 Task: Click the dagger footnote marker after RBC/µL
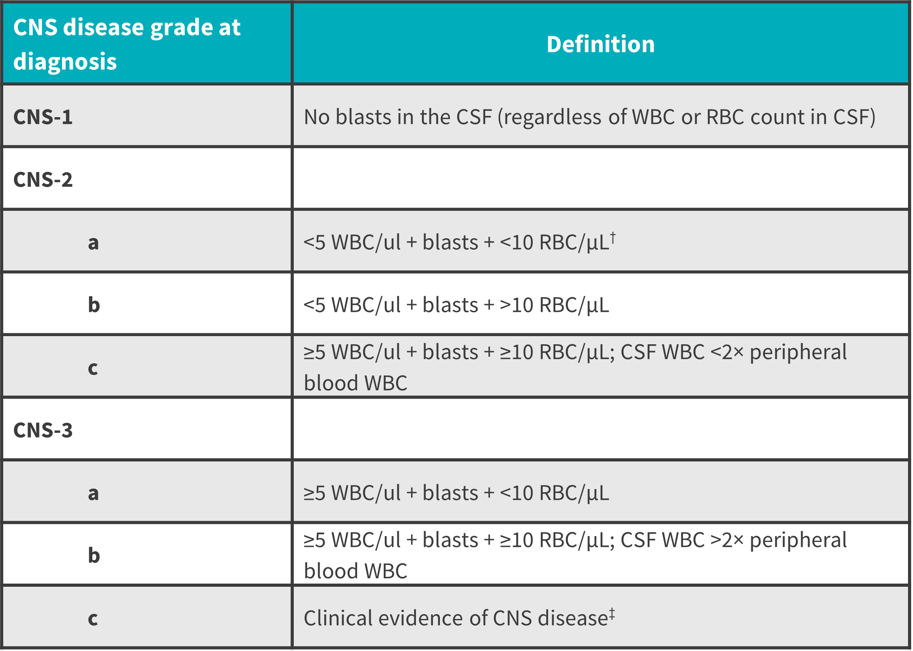[612, 237]
